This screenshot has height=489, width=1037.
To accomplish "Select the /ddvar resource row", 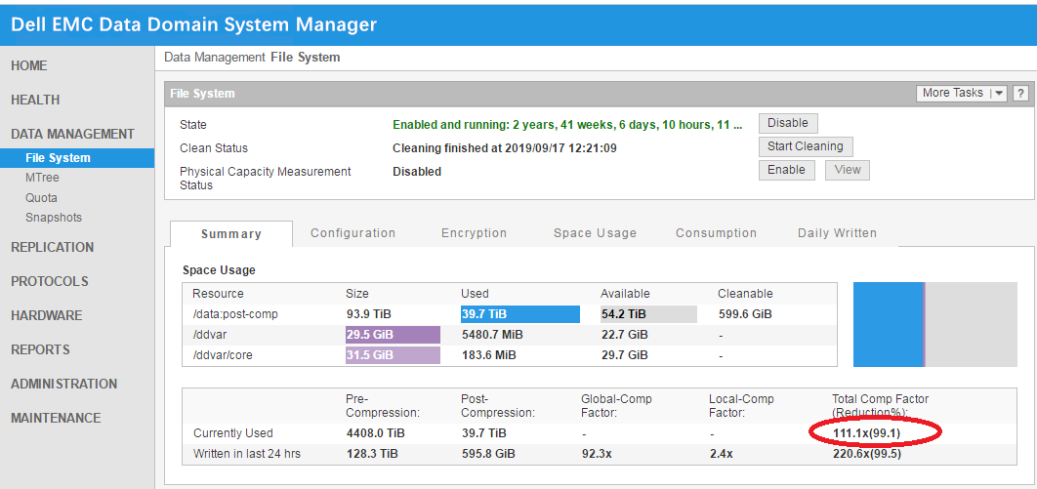I will (510, 335).
